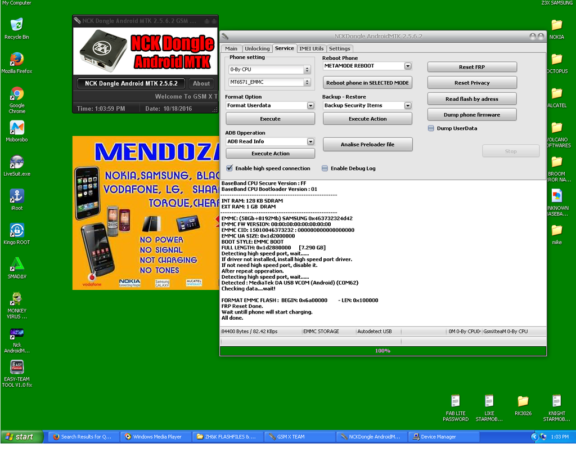Expand the Format Userdata dropdown

[310, 106]
